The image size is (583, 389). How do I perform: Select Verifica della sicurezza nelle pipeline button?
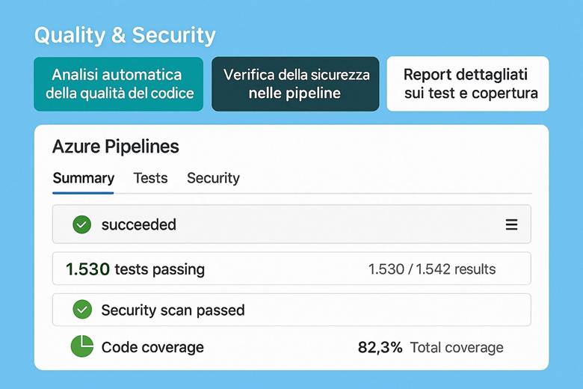[294, 84]
